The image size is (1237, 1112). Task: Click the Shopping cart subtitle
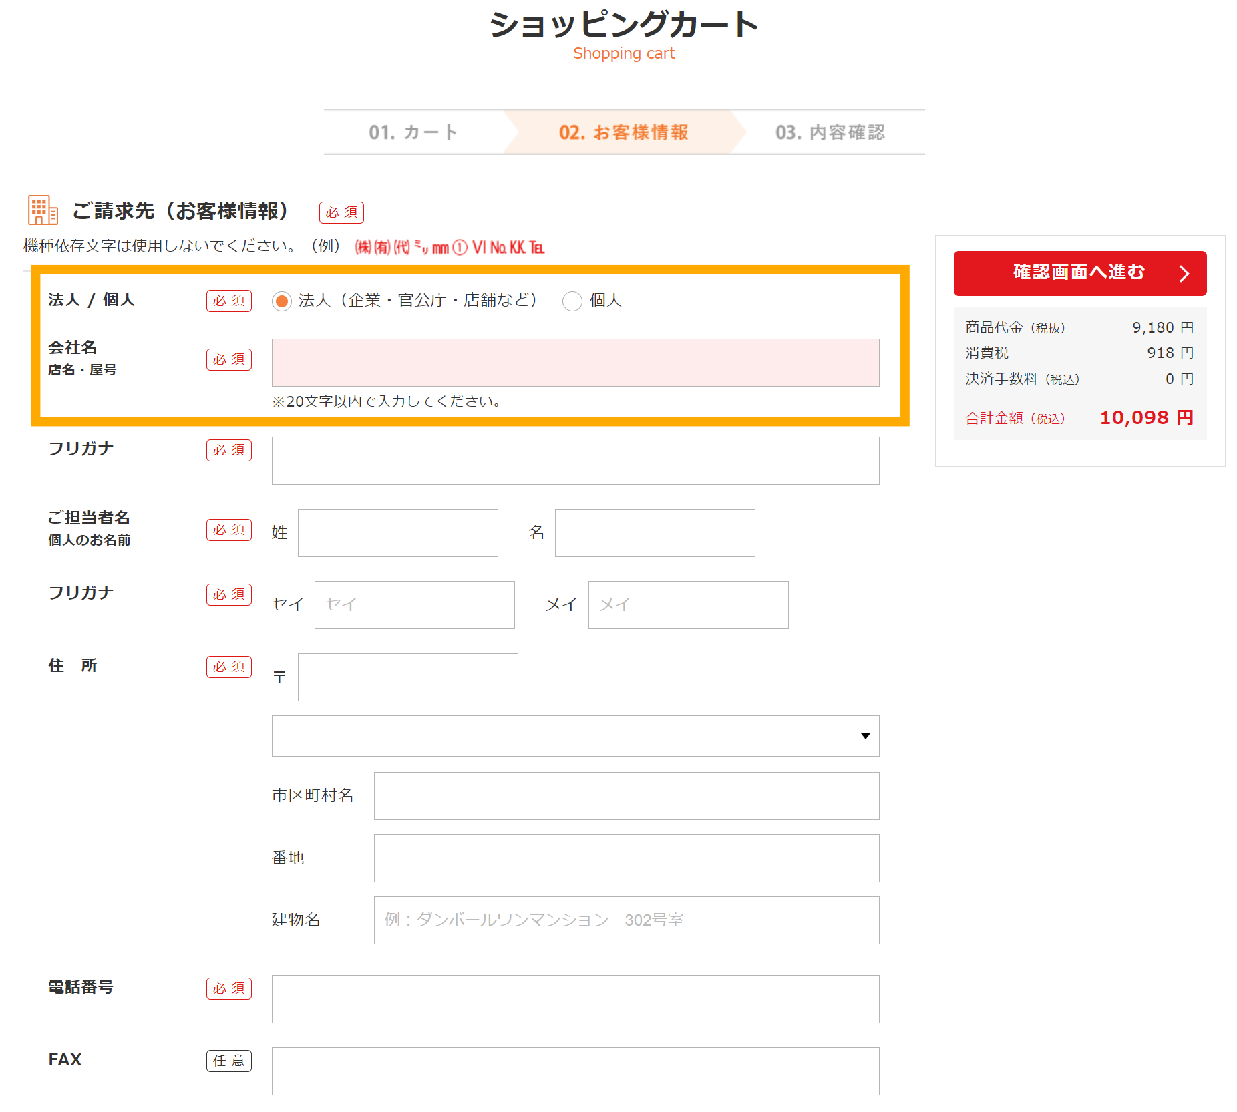624,53
